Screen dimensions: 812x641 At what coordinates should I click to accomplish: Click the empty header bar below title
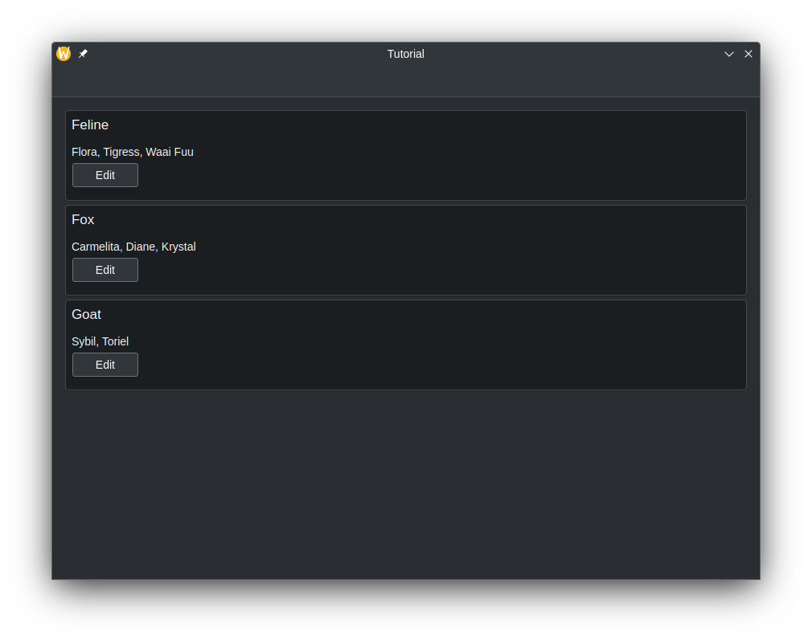coord(405,81)
